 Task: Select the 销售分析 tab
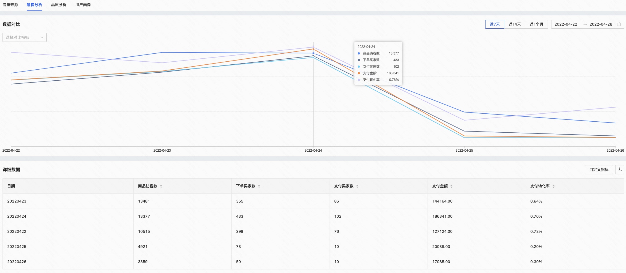click(35, 5)
